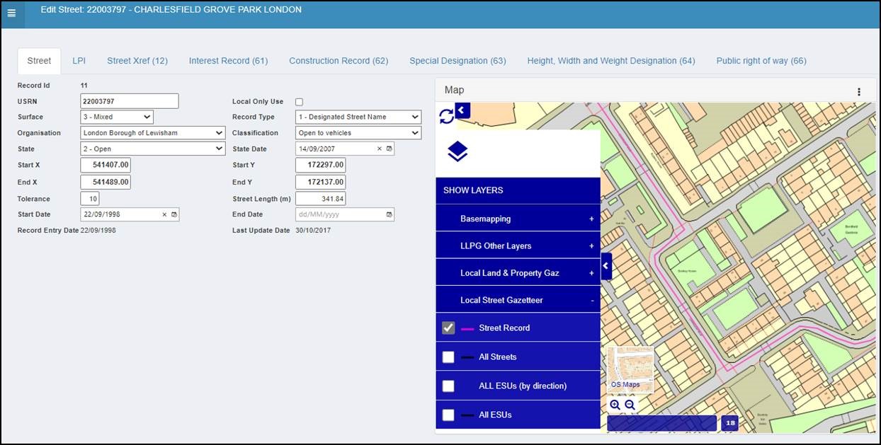Screen dimensions: 881x445
Task: Open the End Date calendar picker
Action: (389, 214)
